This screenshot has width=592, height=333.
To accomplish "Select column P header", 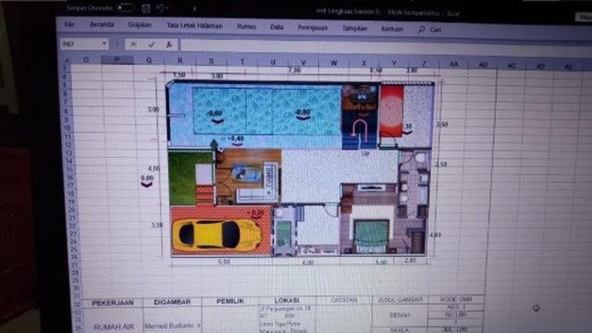I will tap(117, 59).
